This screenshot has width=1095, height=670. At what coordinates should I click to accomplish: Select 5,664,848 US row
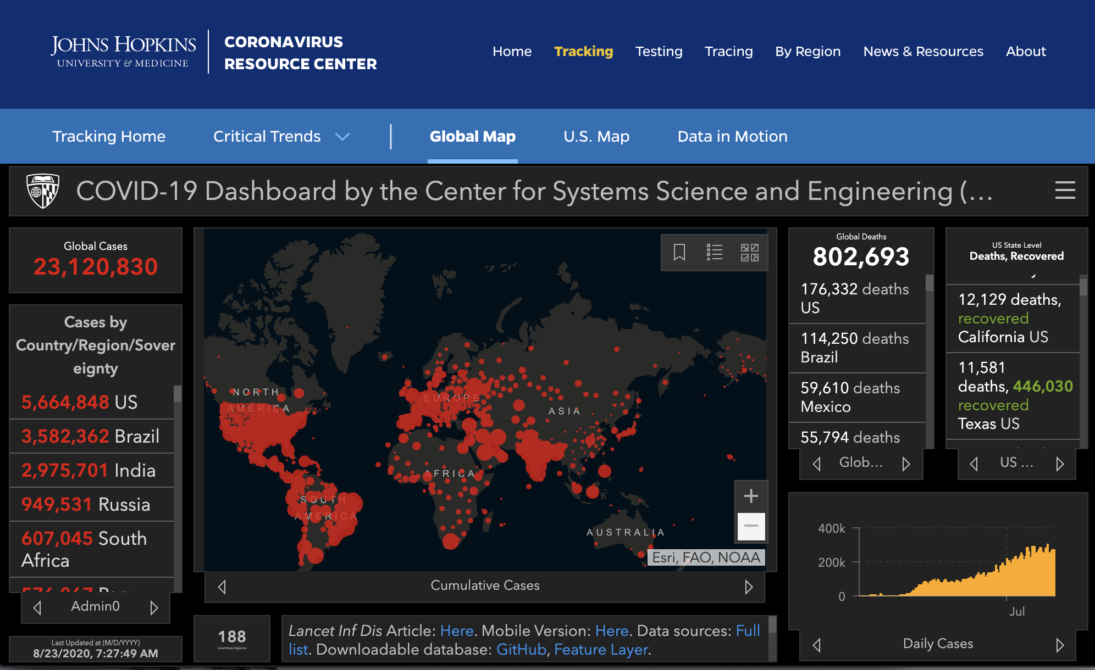pos(92,402)
